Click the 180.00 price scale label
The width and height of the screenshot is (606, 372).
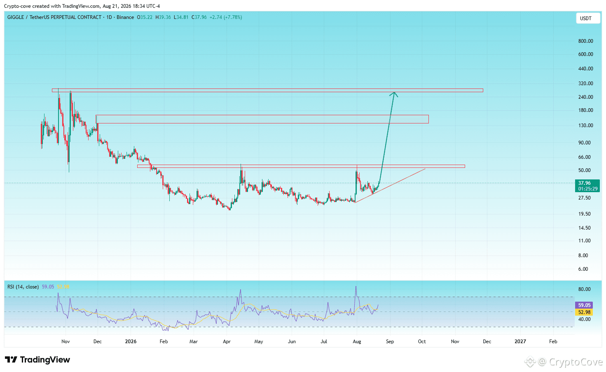(585, 110)
